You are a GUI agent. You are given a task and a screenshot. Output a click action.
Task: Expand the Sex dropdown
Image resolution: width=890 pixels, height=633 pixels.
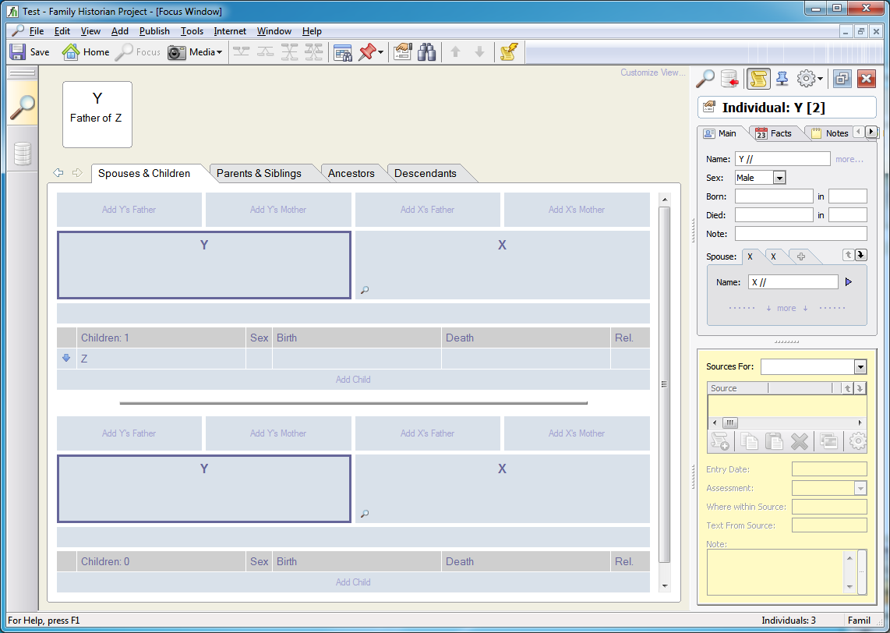[x=779, y=178]
